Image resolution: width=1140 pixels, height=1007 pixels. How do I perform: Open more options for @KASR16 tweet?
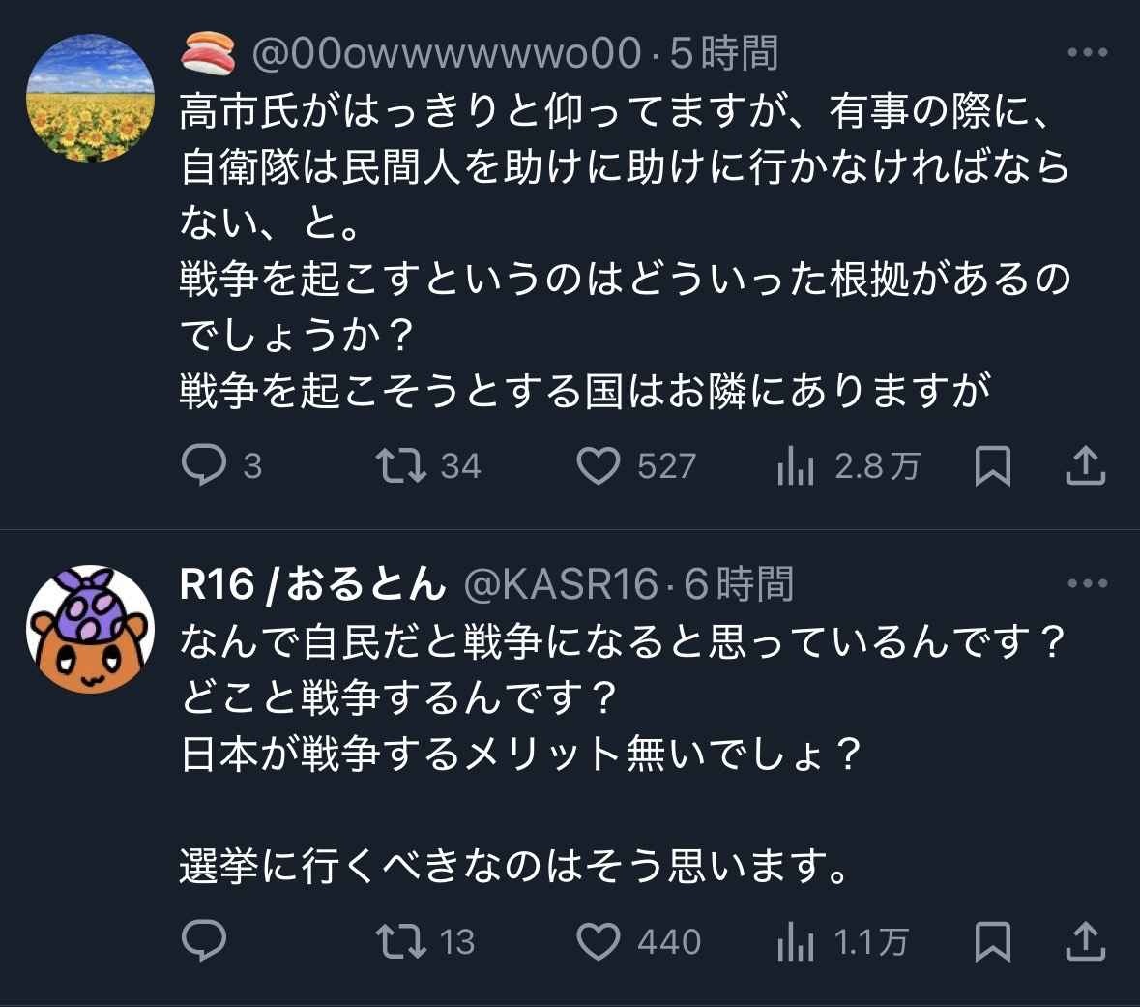(1087, 583)
